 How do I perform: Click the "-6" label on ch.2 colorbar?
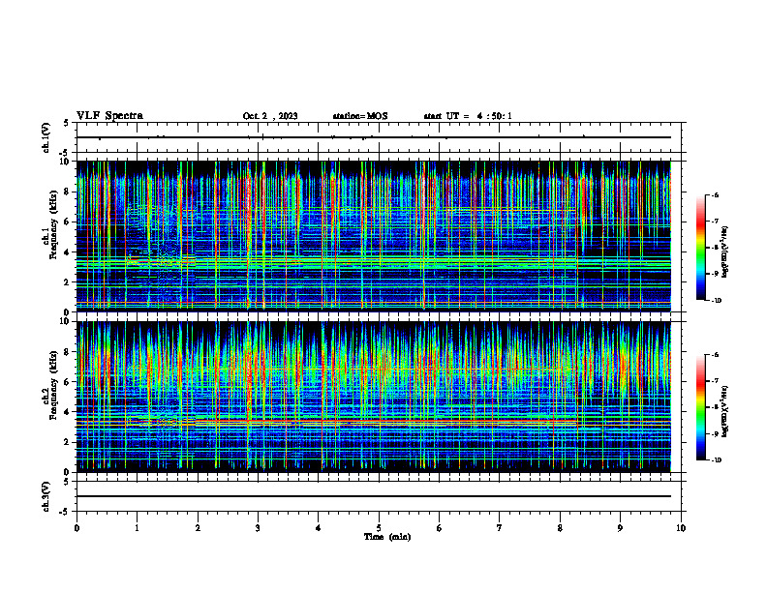(x=715, y=355)
